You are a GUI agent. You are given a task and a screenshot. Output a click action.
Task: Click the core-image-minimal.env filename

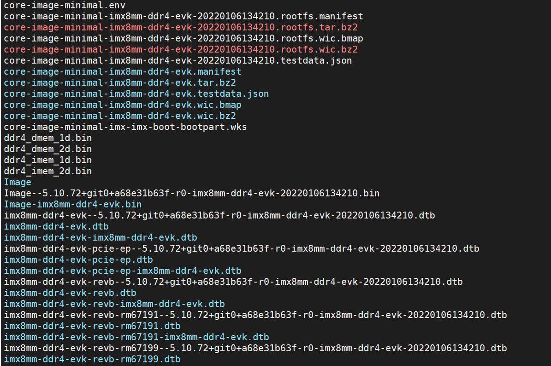click(x=65, y=5)
